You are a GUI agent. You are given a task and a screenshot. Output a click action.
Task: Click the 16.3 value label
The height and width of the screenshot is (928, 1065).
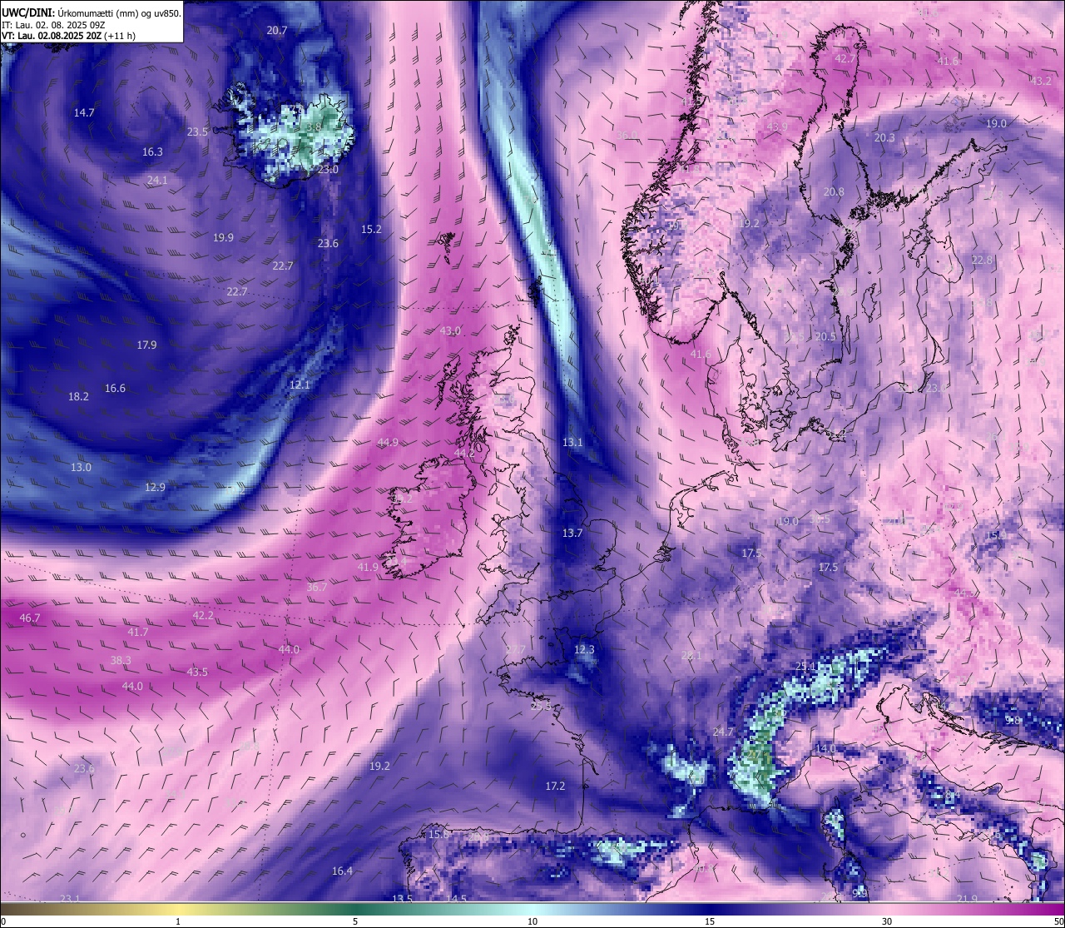coord(152,151)
